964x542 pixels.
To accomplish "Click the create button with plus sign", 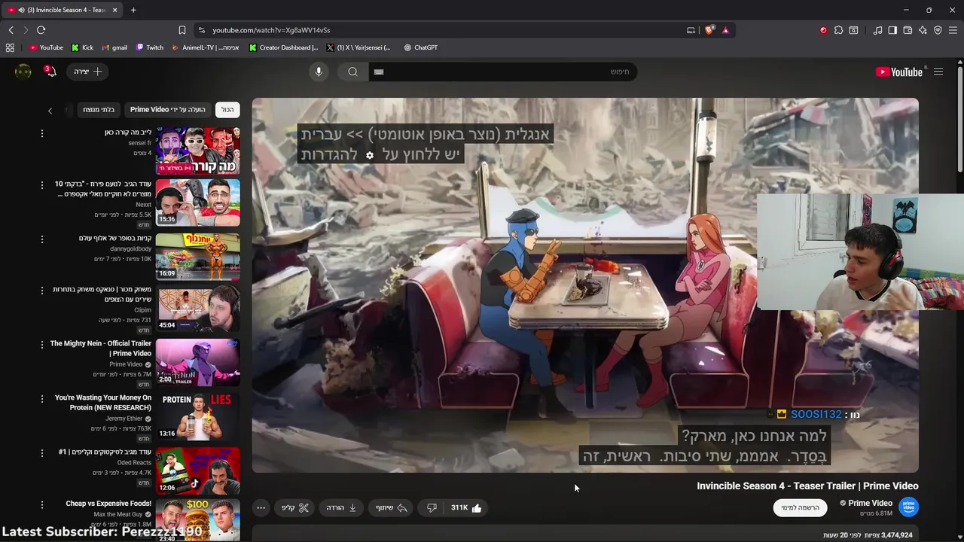I will pyautogui.click(x=87, y=72).
